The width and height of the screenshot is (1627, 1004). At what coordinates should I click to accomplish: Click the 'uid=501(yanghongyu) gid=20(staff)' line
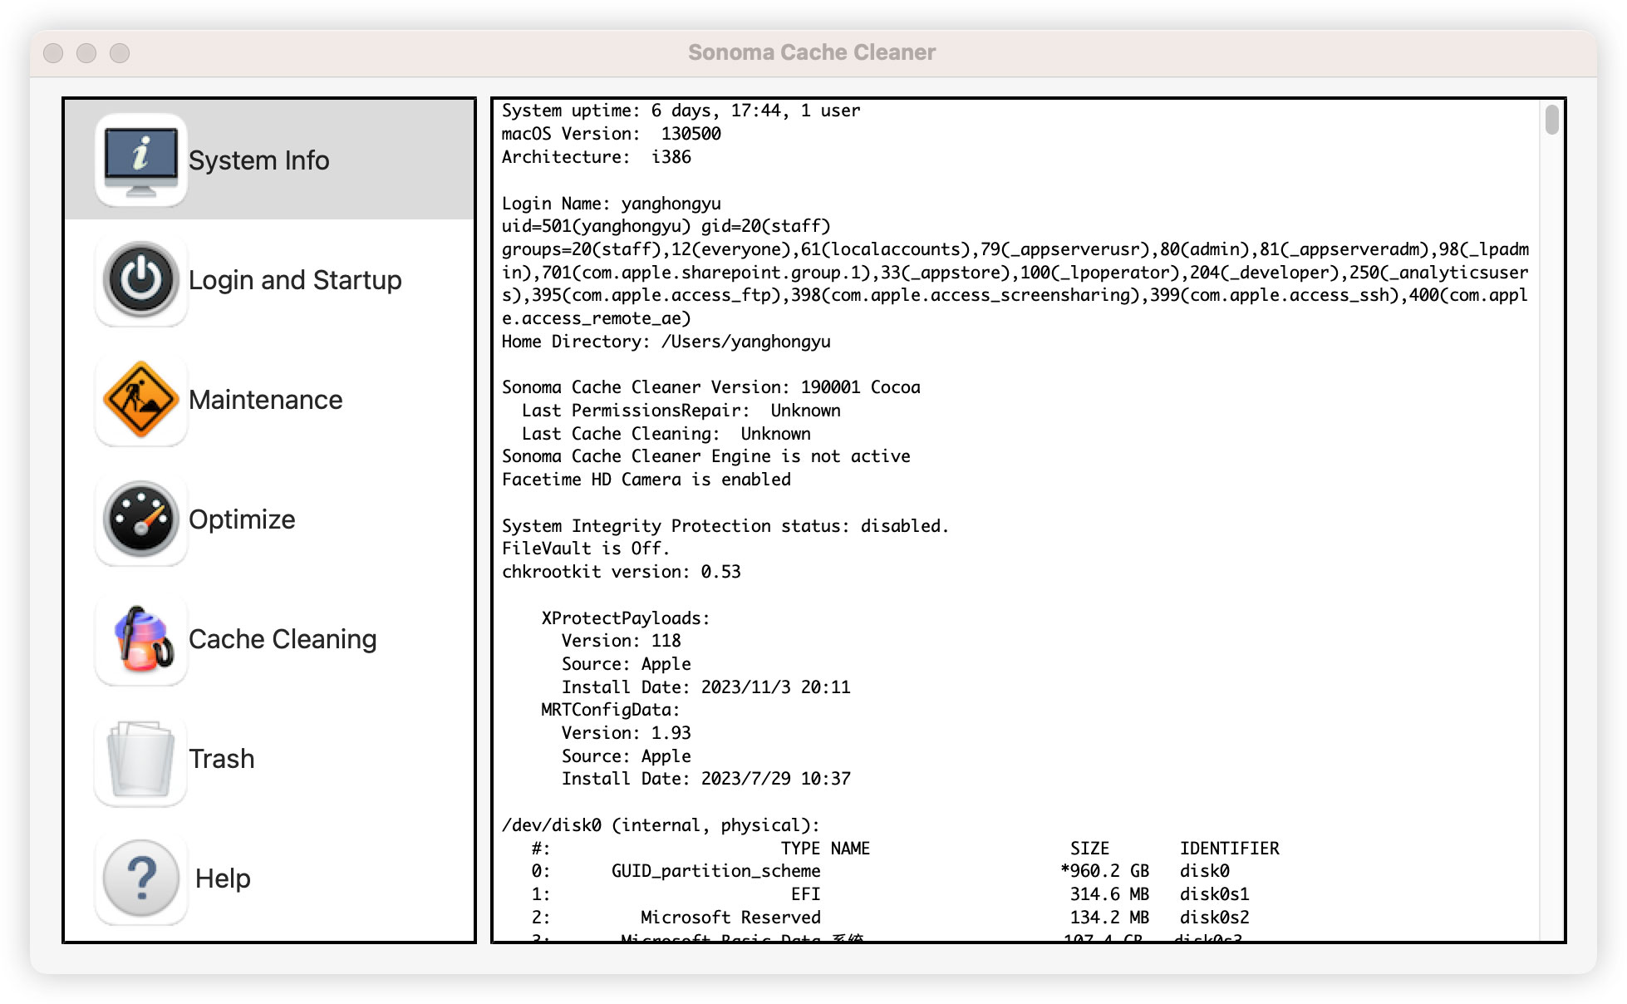pos(666,226)
